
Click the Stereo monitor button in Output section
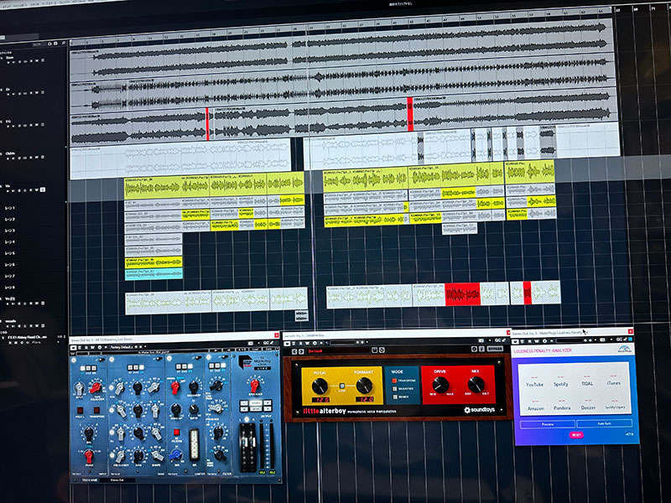pyautogui.click(x=256, y=403)
